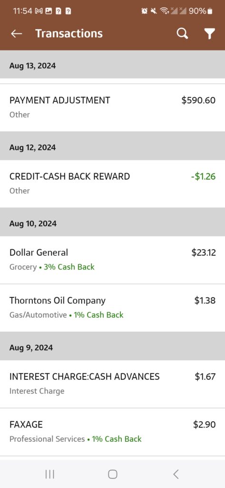
Task: Tap the 3% Cash Back label
Action: tap(69, 267)
